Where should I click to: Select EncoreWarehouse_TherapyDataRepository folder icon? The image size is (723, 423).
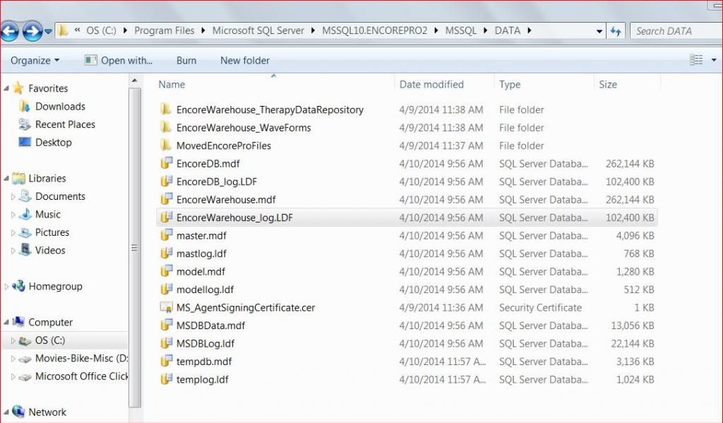coord(166,109)
